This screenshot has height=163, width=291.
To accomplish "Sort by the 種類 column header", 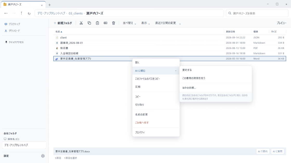I will [x=256, y=32].
